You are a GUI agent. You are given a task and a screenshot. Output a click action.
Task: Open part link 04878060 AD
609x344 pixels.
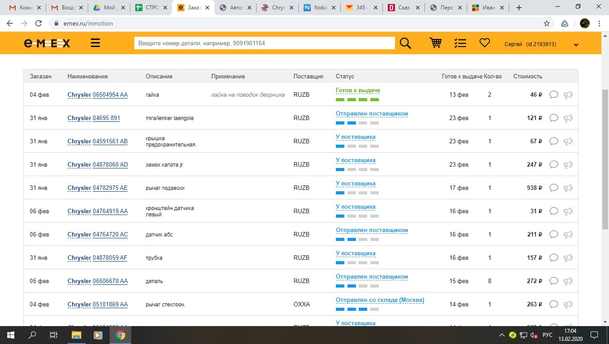[x=110, y=164]
